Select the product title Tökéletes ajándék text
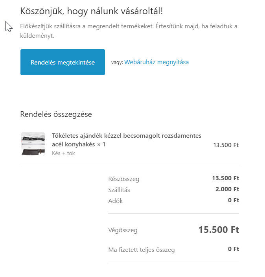265x277 pixels. (x=127, y=140)
